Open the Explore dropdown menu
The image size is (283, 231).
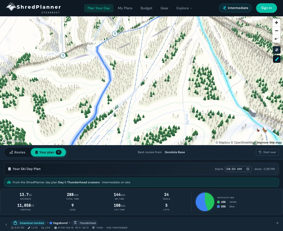(x=184, y=8)
